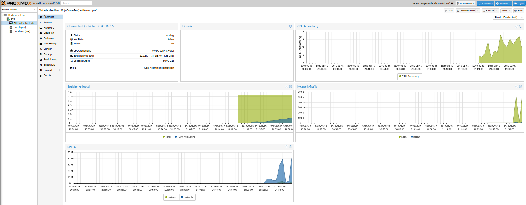Click the Konsole toolbar button
This screenshot has height=205, width=526.
tap(488, 11)
